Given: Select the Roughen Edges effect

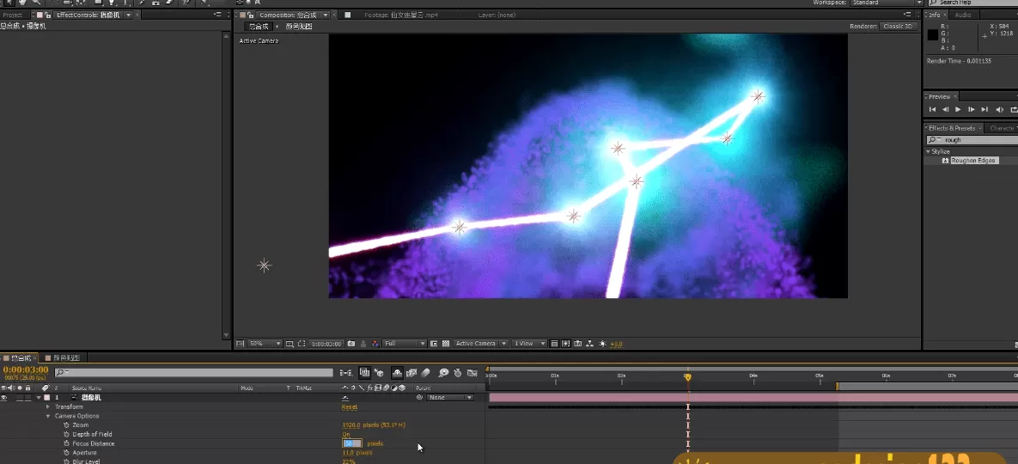Looking at the screenshot, I should [973, 161].
